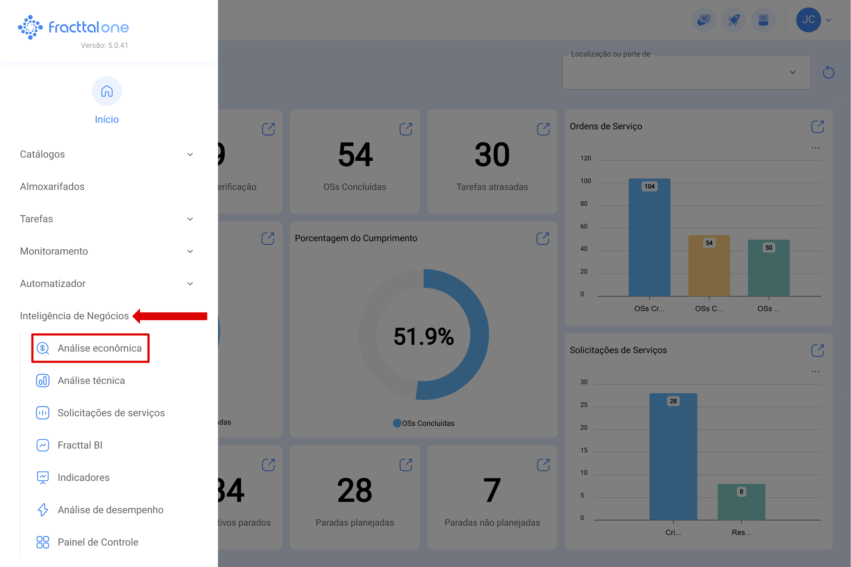This screenshot has height=567, width=851.
Task: Refresh dashboard with reload icon
Action: pos(828,72)
